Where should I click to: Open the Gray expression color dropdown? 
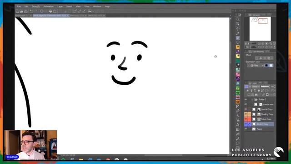256,66
